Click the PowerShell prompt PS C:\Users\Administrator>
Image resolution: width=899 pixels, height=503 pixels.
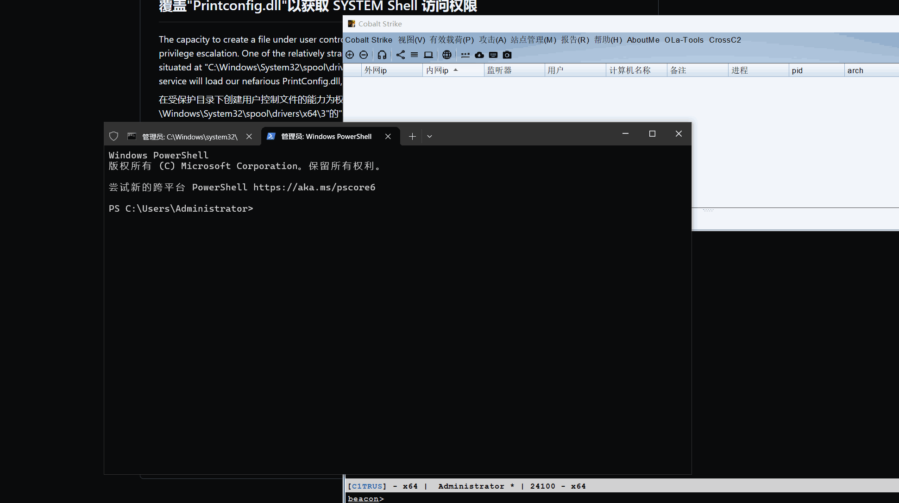coord(181,209)
